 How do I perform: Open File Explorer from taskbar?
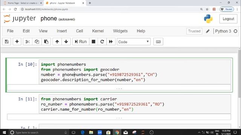tap(91, 132)
